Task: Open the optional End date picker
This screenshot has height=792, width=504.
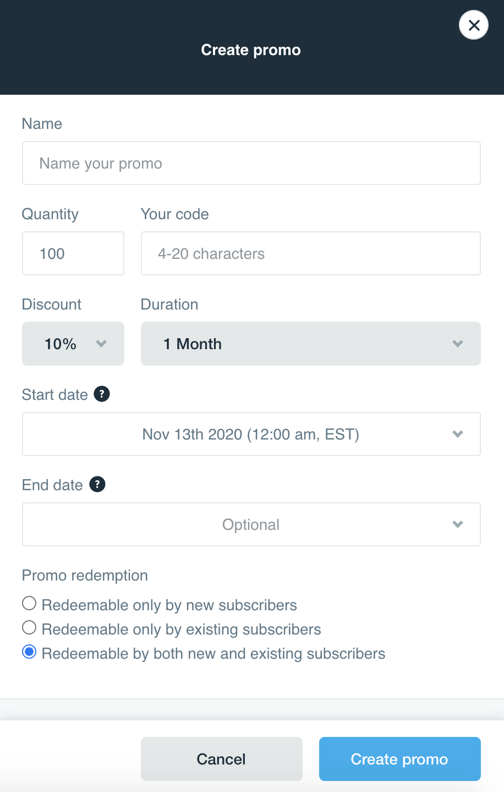Action: pyautogui.click(x=251, y=524)
